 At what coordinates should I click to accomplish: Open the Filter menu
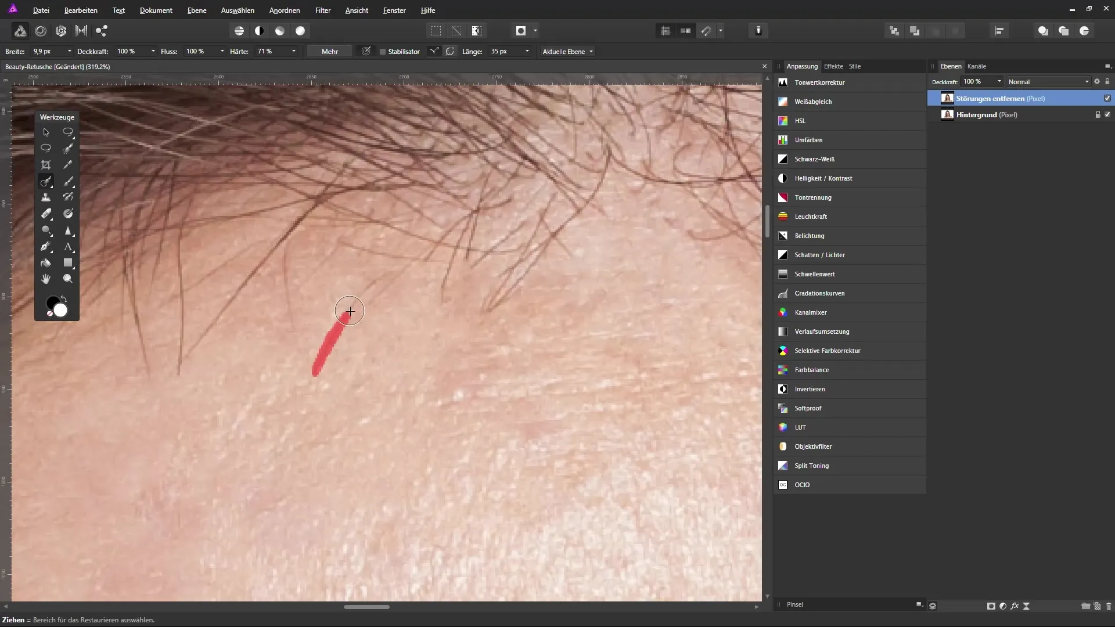[x=322, y=10]
